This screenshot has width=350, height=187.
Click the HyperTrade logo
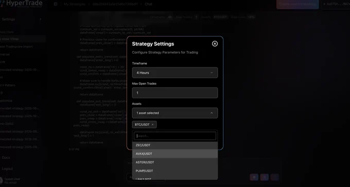[22, 4]
